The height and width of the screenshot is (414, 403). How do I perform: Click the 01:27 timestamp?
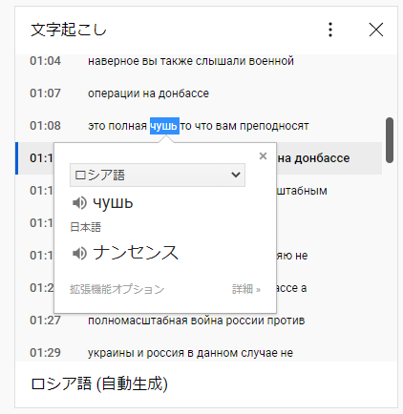[45, 321]
